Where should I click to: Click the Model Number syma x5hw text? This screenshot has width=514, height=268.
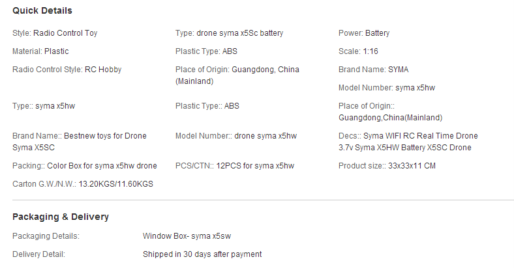[387, 88]
